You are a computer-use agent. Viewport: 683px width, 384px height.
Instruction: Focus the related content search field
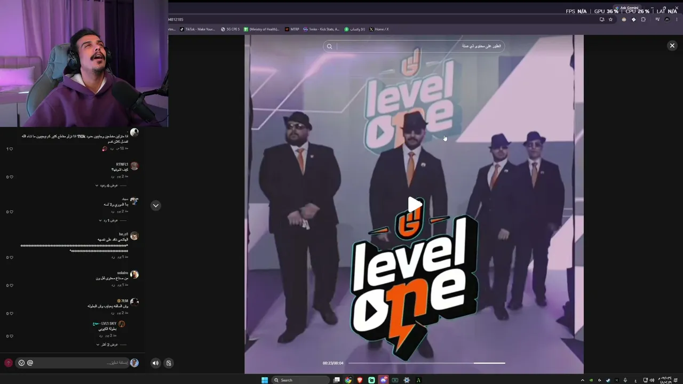414,46
